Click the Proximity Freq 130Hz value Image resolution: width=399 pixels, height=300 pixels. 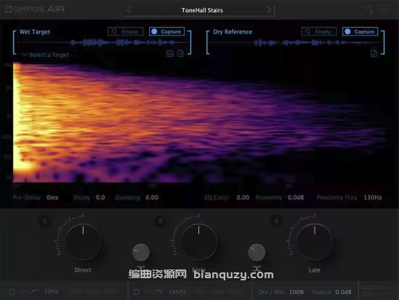coord(373,198)
